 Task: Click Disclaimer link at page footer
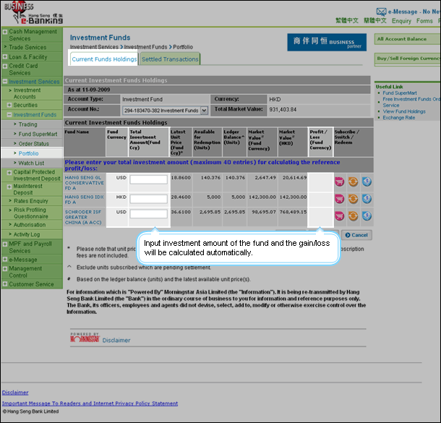point(15,393)
